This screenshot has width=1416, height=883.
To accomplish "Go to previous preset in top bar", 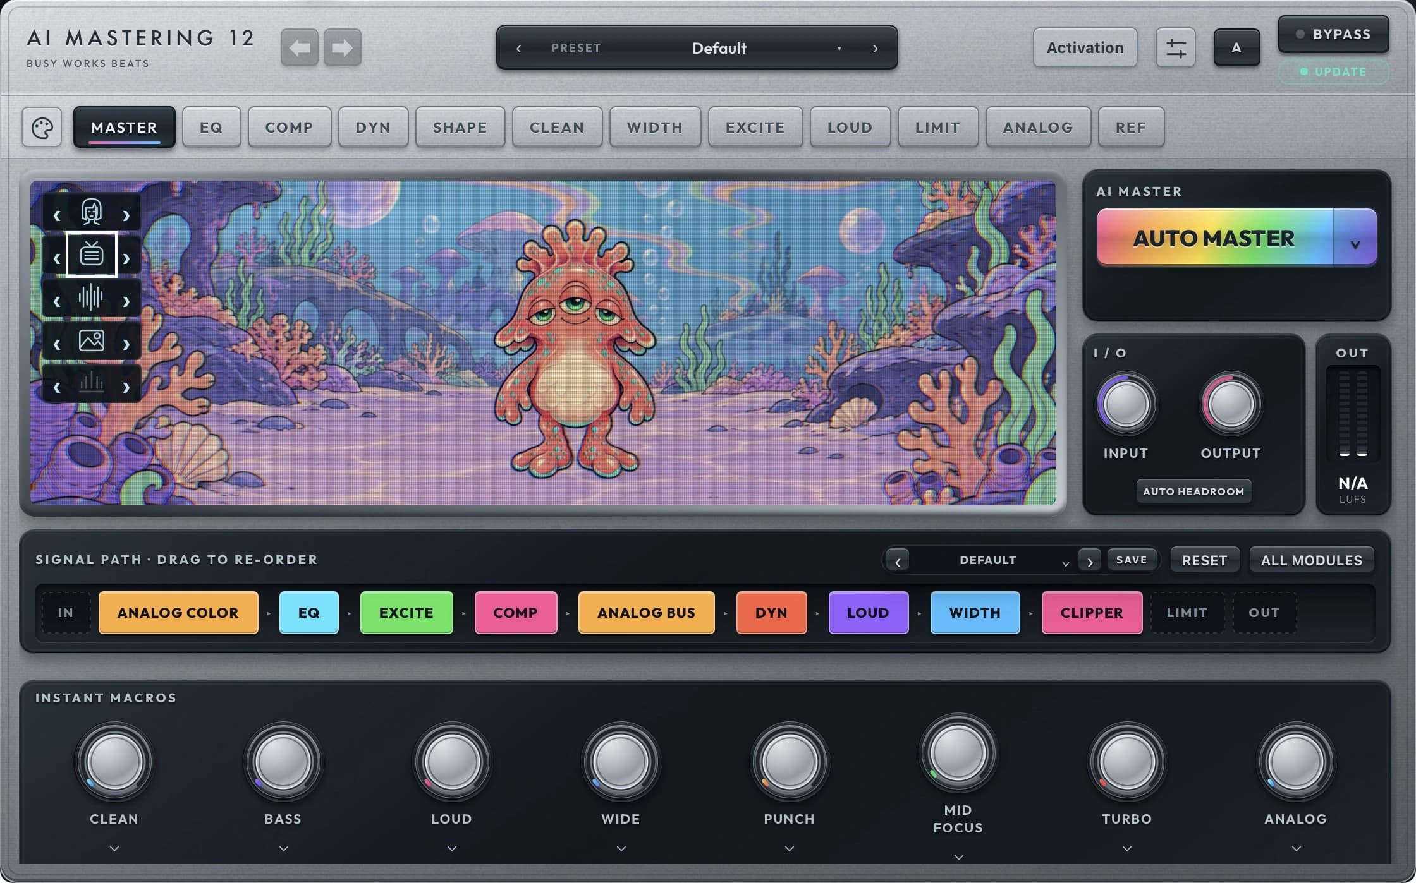I will (519, 48).
